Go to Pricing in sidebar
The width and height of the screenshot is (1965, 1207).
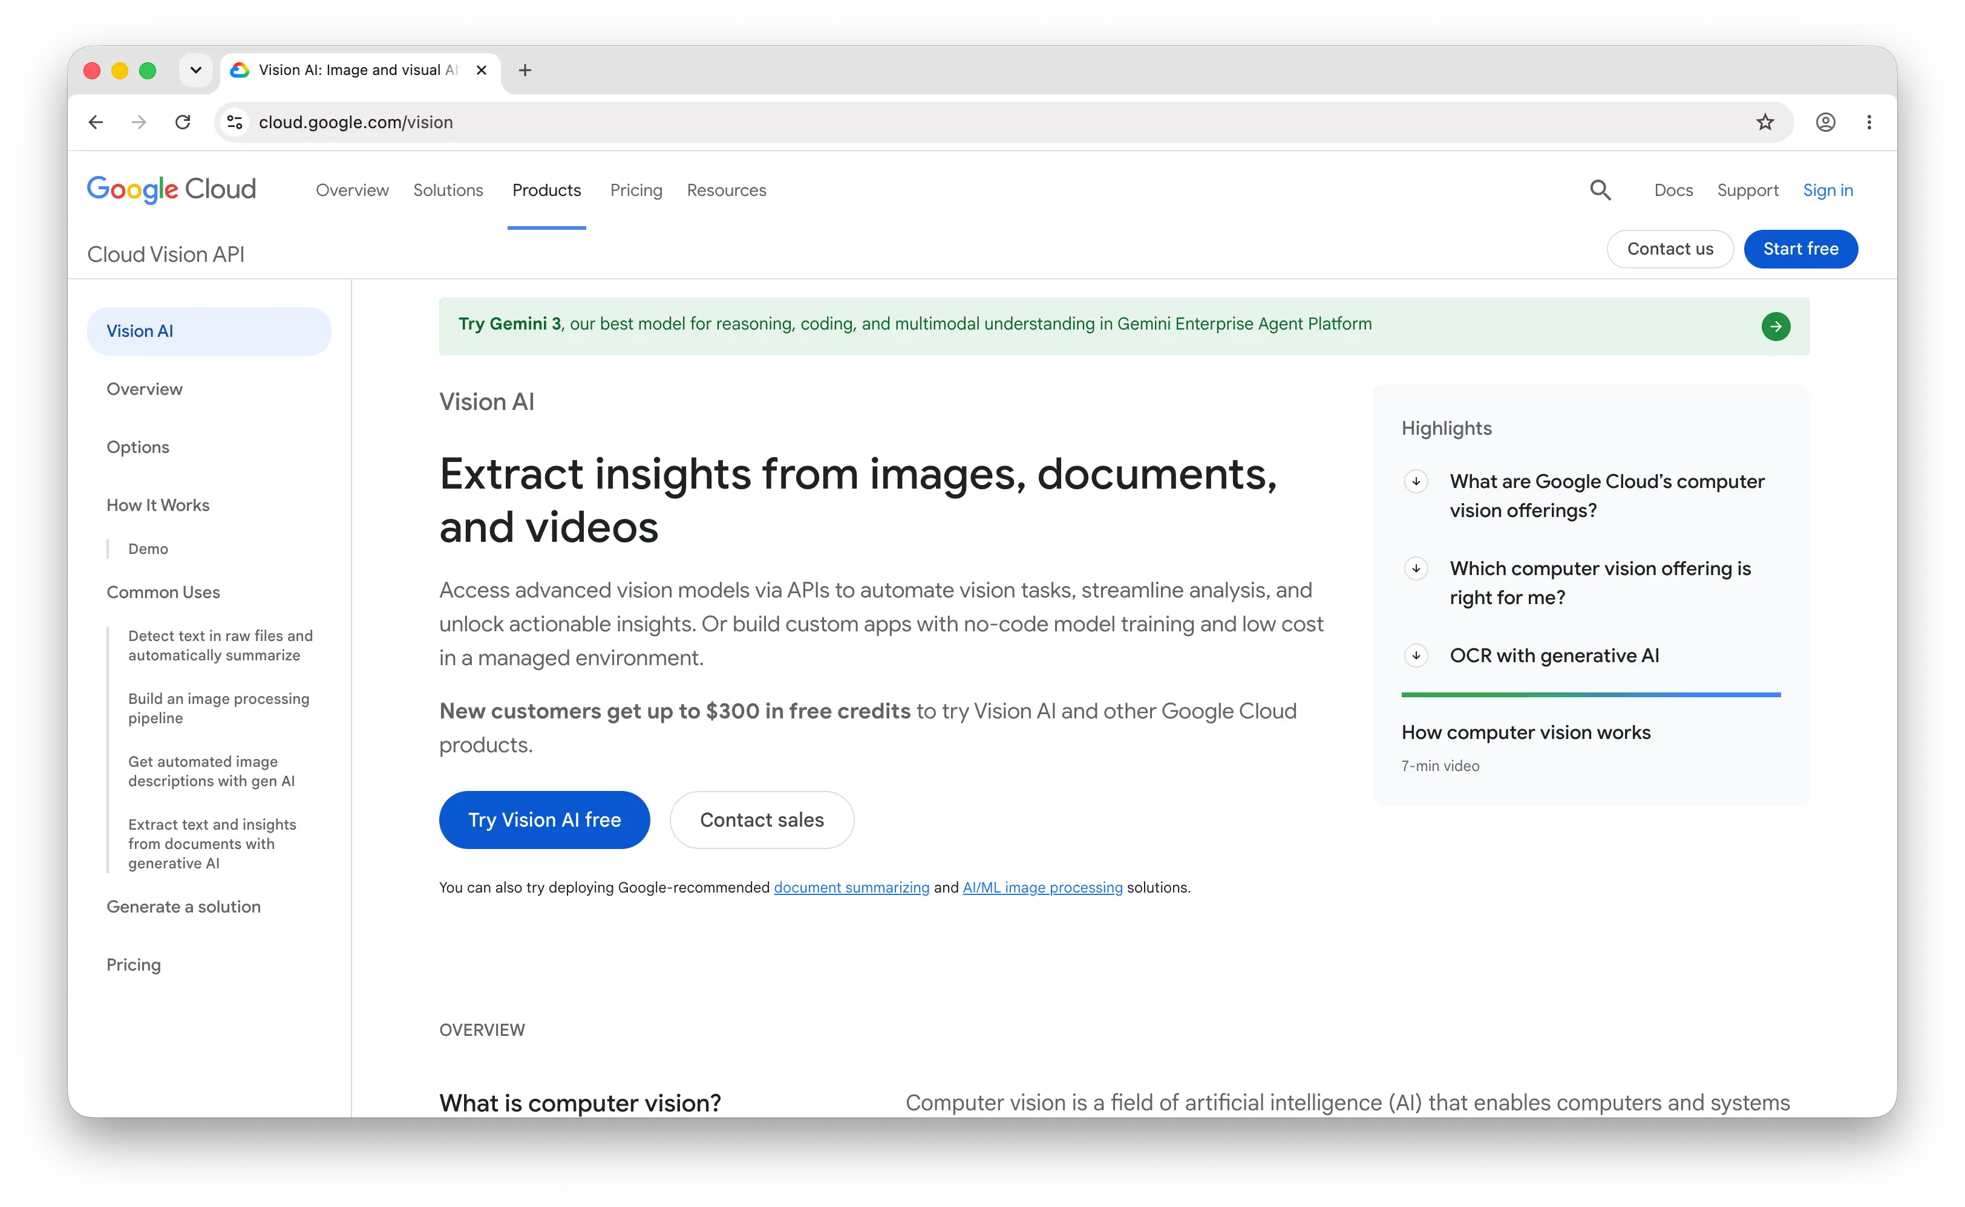pyautogui.click(x=134, y=965)
